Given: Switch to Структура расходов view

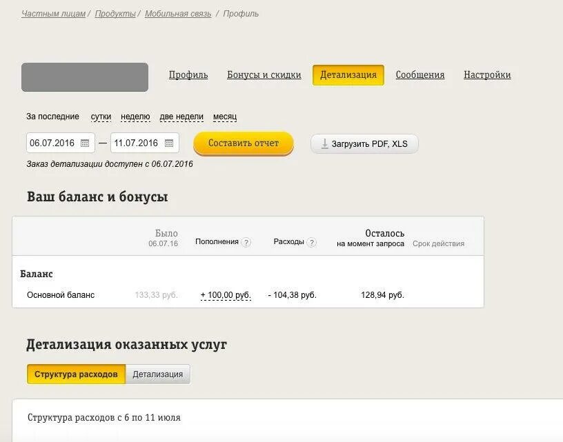Looking at the screenshot, I should pyautogui.click(x=76, y=374).
